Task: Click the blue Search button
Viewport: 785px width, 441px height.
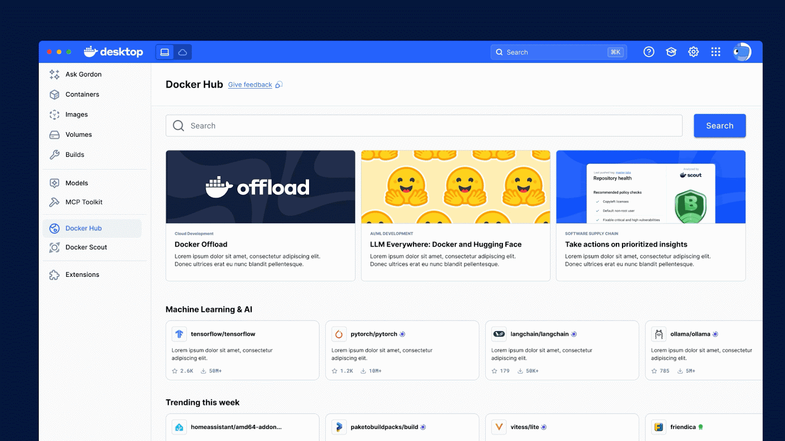Action: coord(720,126)
